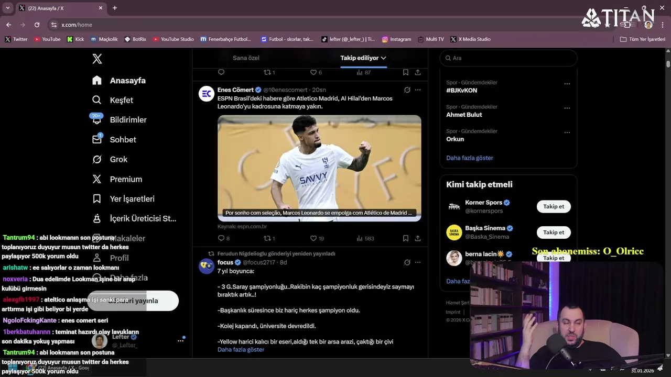Open Kick bookmark
Image resolution: width=671 pixels, height=377 pixels.
[75, 39]
